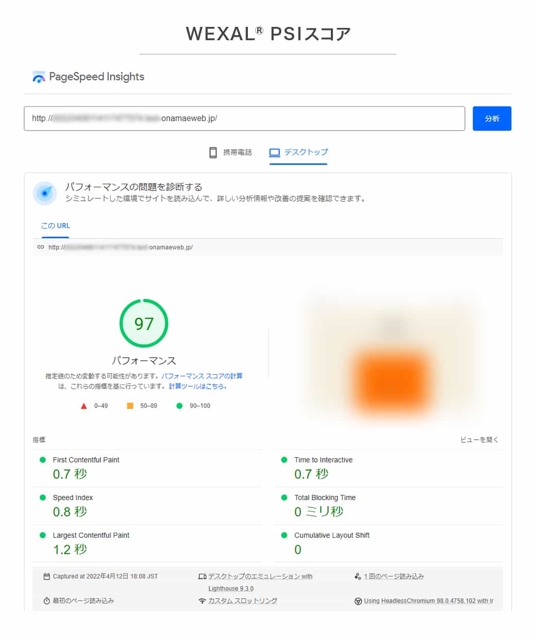Image resolution: width=536 pixels, height=640 pixels.
Task: Click the mobile phone icon
Action: 213,152
